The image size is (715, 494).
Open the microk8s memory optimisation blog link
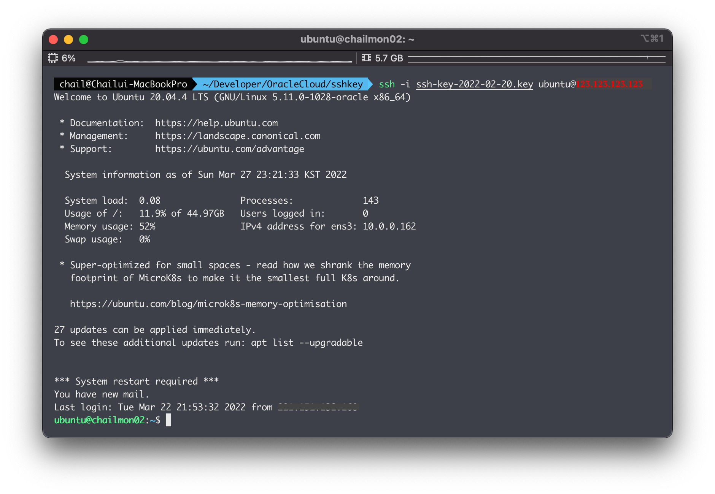tap(208, 304)
